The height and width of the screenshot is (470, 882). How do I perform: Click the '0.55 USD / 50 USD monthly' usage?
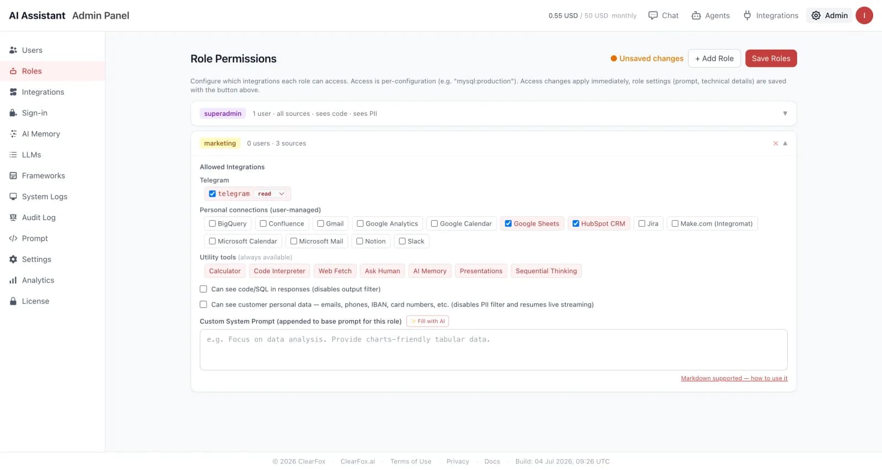(592, 15)
